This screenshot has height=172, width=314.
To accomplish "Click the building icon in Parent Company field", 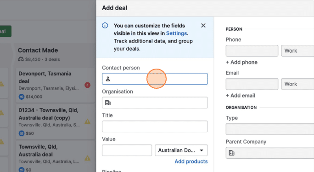I will point(232,153).
